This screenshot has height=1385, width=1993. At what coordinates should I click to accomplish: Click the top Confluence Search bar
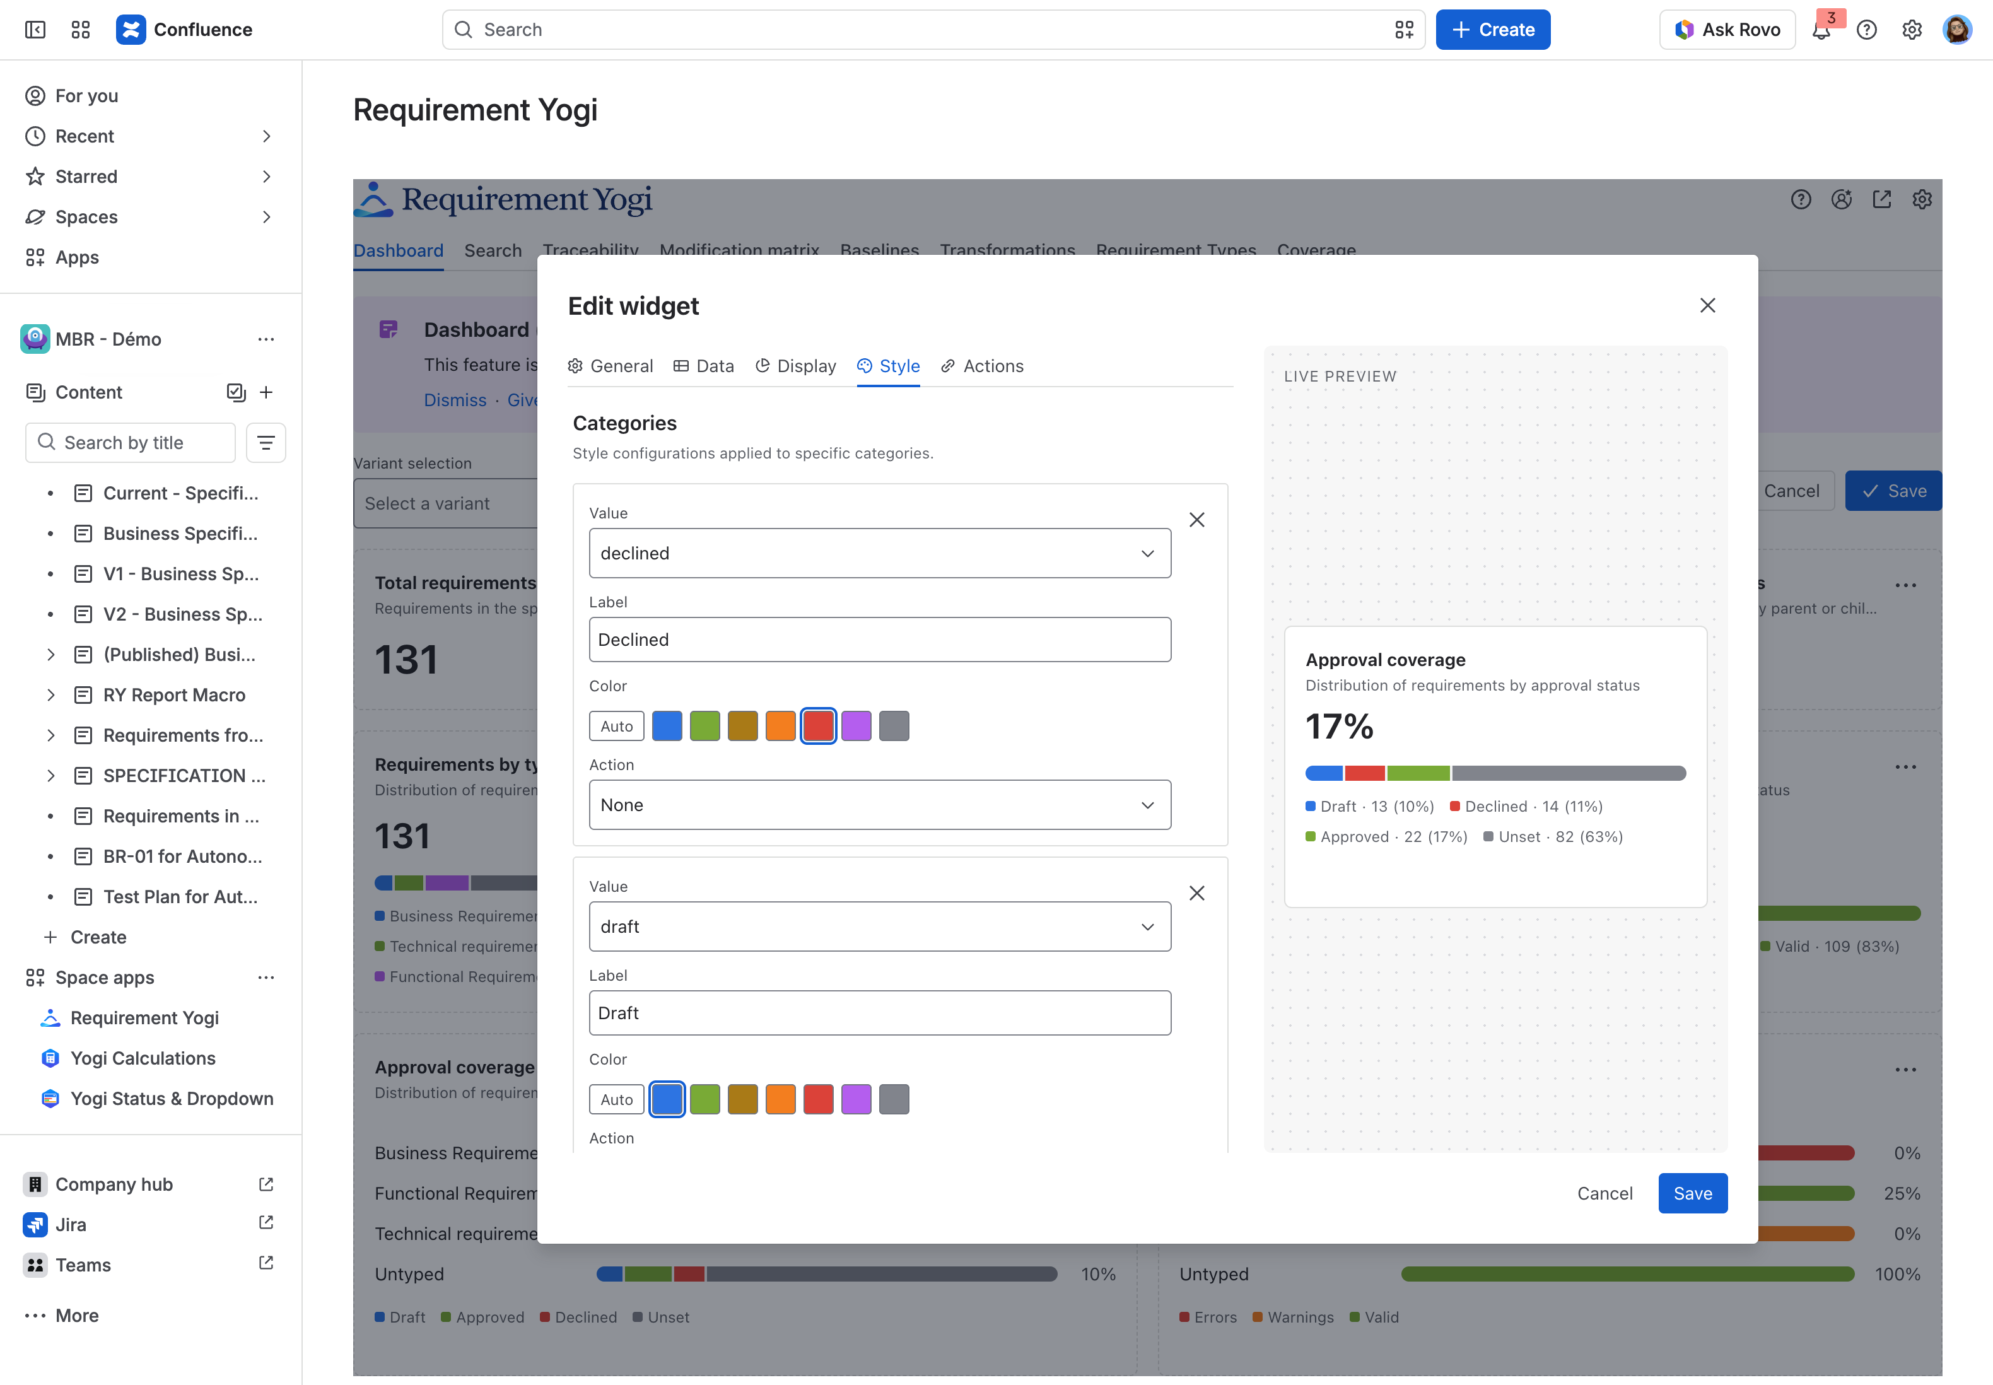tap(933, 30)
